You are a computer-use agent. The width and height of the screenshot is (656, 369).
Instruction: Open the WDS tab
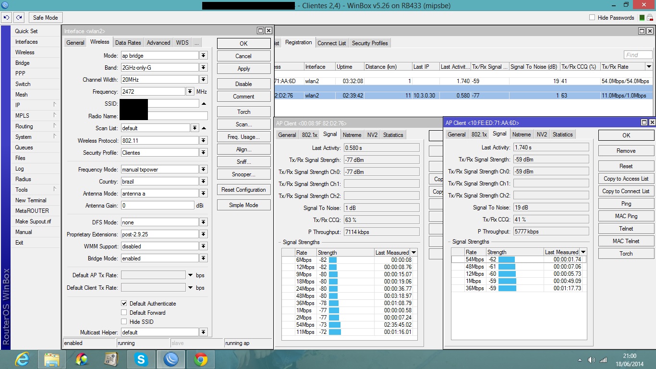(182, 43)
